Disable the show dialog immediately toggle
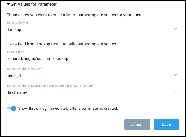Viewport: 186px width, 137px height. (x=12, y=108)
